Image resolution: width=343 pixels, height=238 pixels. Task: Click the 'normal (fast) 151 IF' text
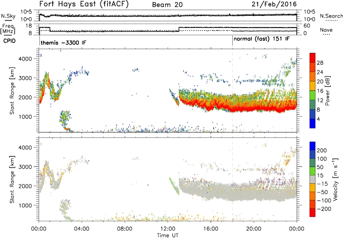coord(262,39)
